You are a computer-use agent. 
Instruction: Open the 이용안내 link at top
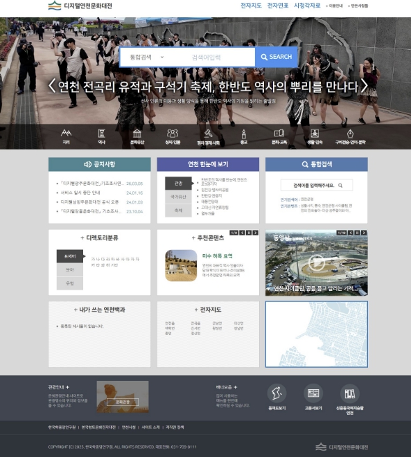(x=334, y=6)
